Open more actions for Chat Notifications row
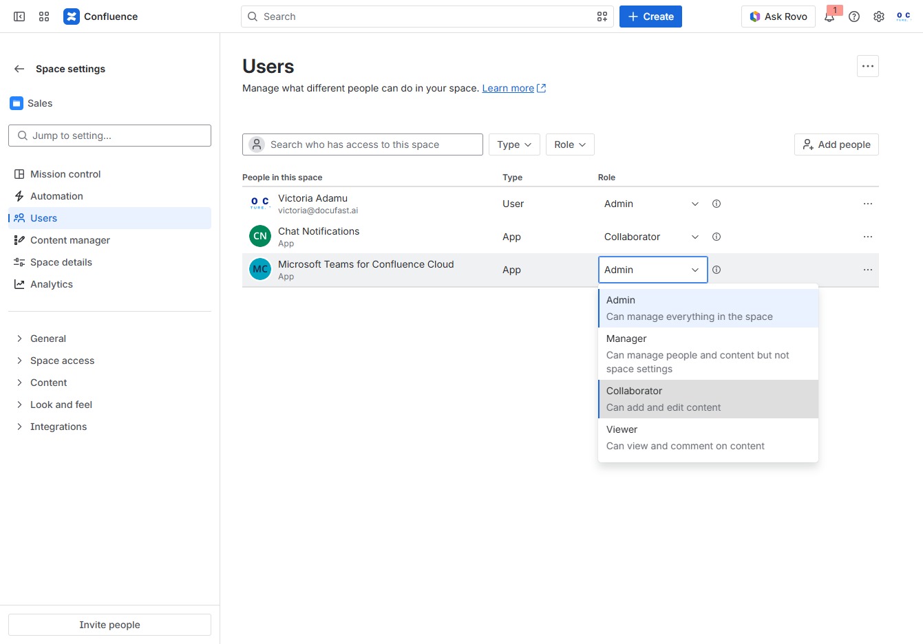Image resolution: width=923 pixels, height=644 pixels. click(868, 237)
